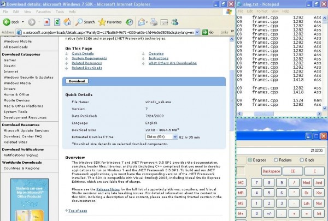Open the Release Notes link in Overview
Viewport: 328px width, 221px height.
click(108, 189)
